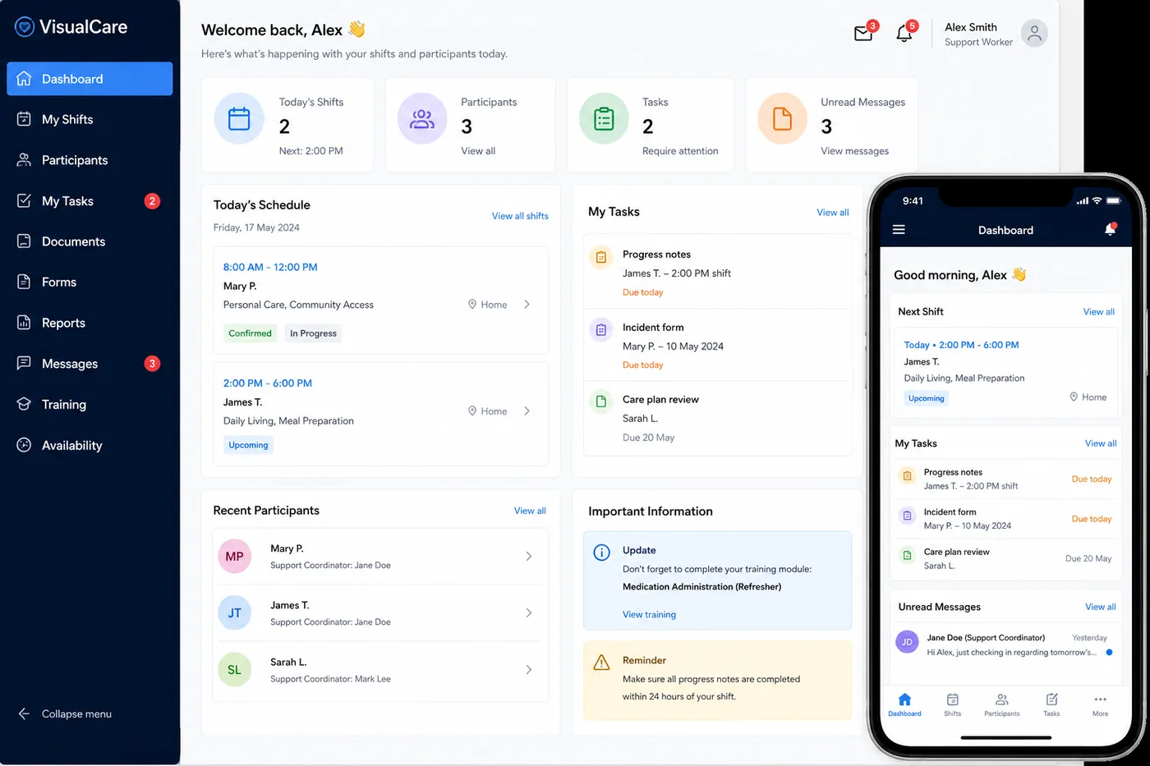This screenshot has height=766, width=1150.
Task: Open Documents in the sidebar
Action: point(90,241)
